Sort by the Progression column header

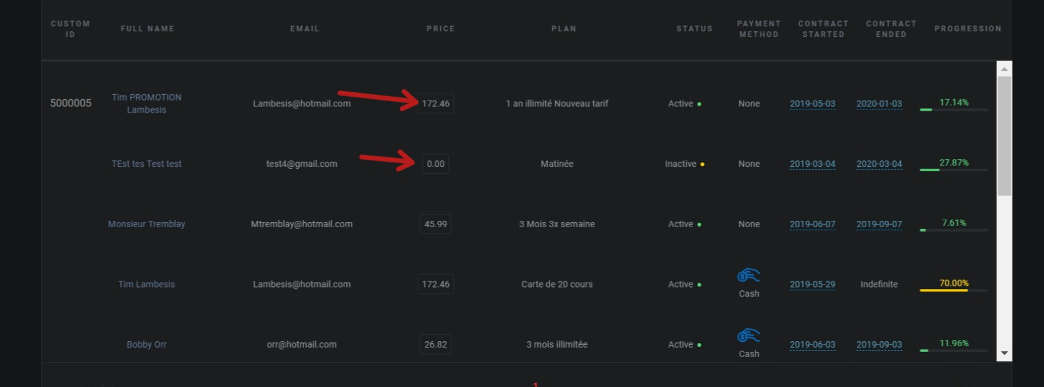(968, 29)
